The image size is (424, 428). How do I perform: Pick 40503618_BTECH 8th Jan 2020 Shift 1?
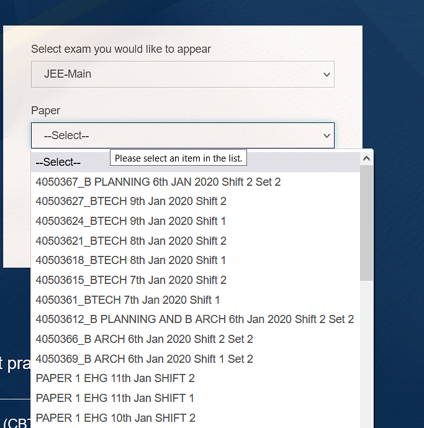tap(196, 260)
